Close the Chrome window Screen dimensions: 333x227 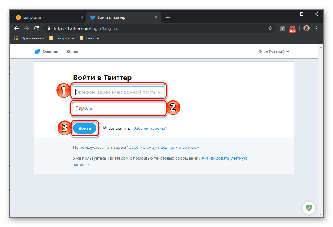316,14
